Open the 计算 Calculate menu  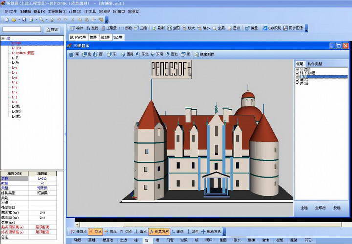pos(75,11)
